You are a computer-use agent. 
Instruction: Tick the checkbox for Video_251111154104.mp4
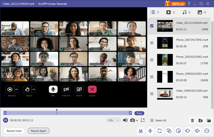click(152, 26)
